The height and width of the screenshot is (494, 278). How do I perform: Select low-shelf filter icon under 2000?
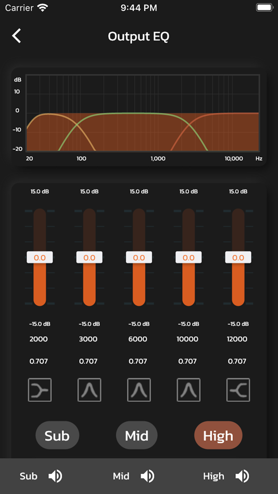coord(40,389)
